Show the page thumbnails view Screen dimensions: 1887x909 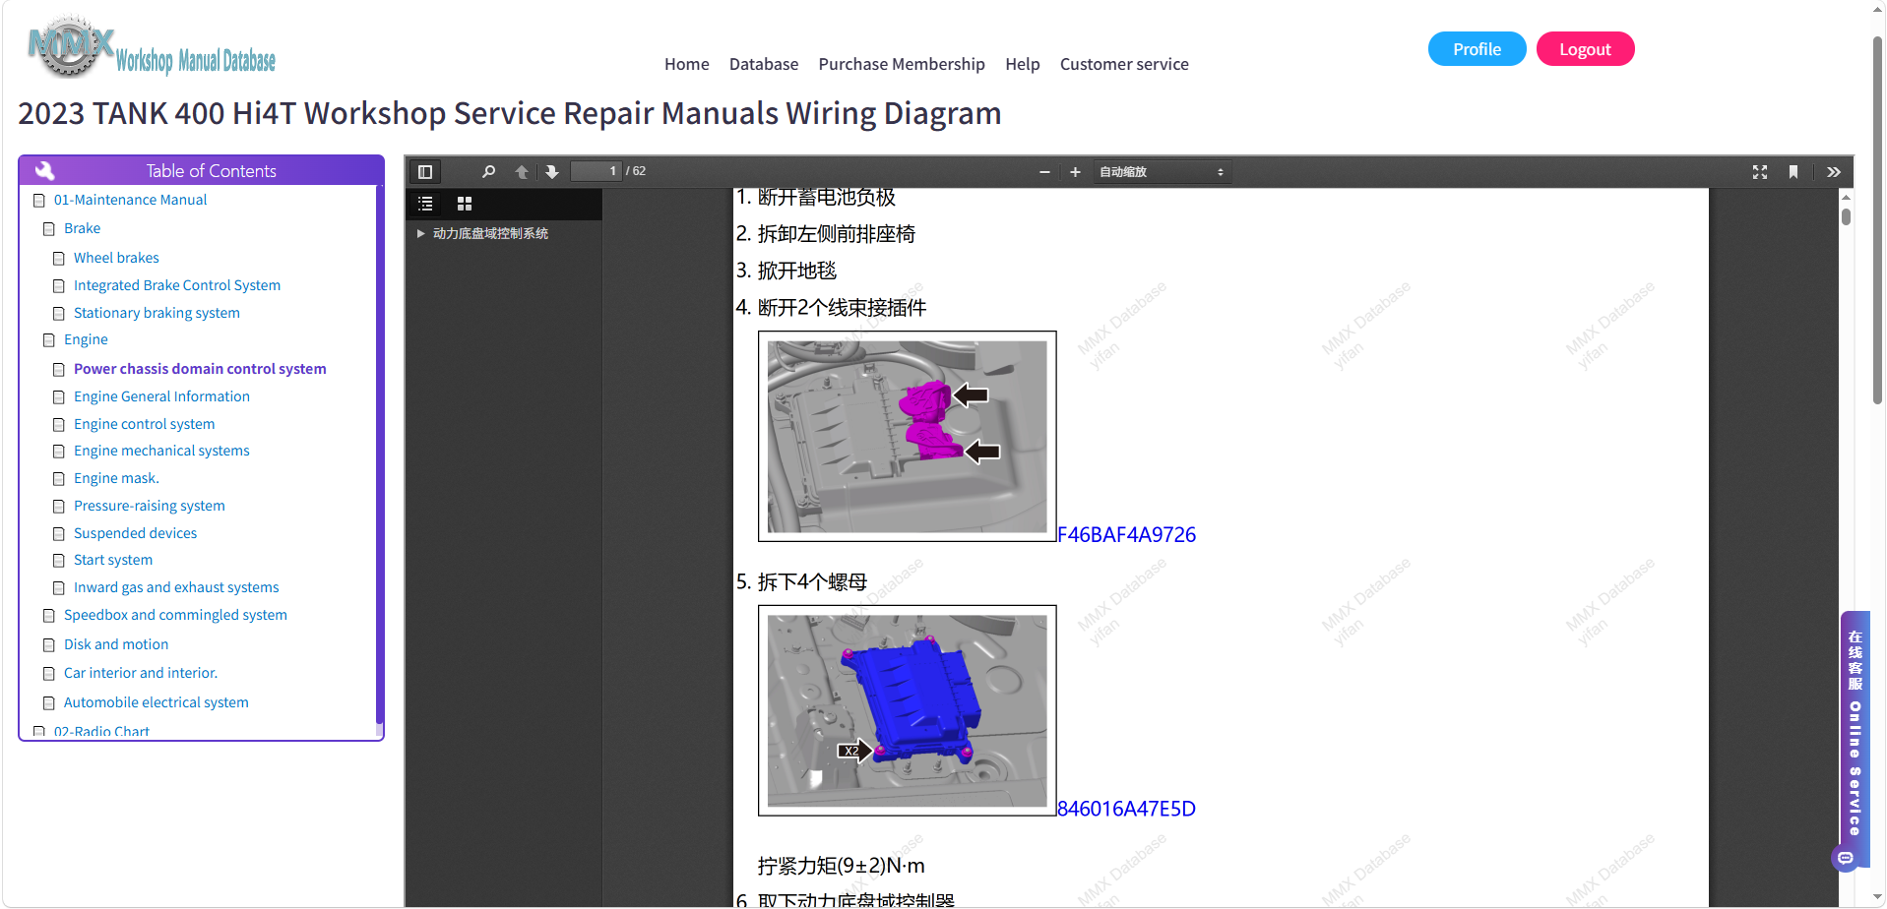pos(465,204)
